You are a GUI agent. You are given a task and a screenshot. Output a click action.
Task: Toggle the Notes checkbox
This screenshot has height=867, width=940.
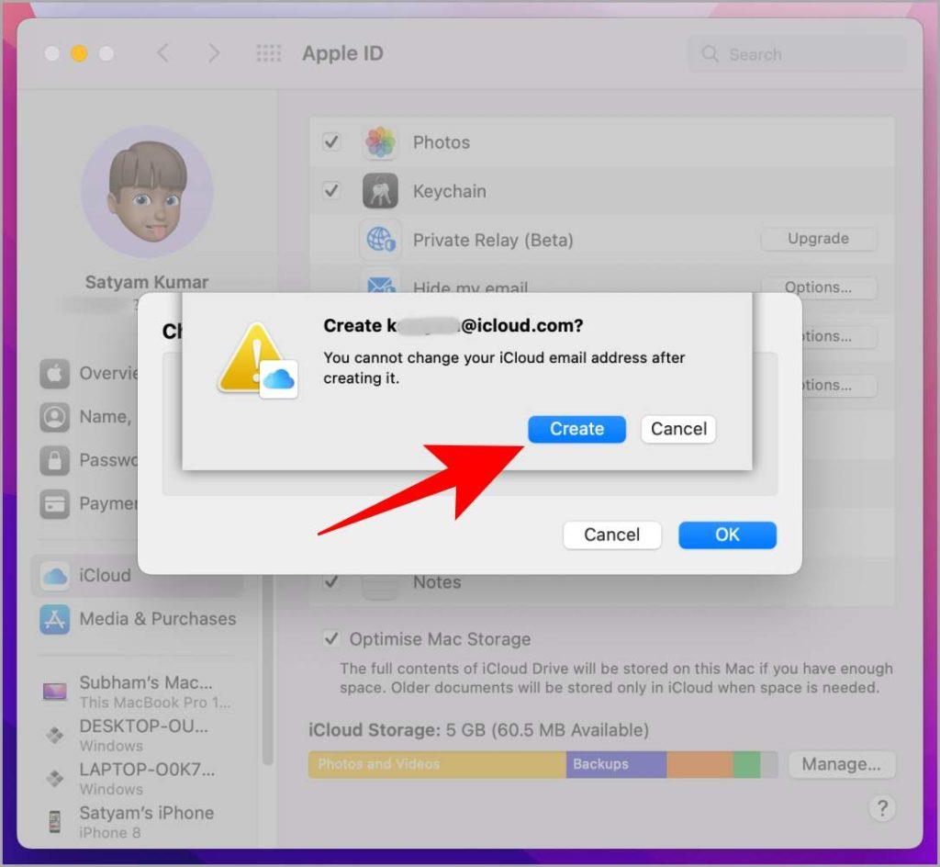(x=331, y=581)
